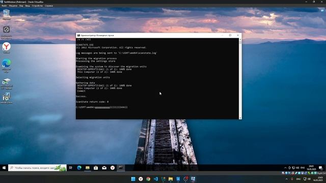This screenshot has height=183, width=326.
Task: Open the VirtualBox Машина menu
Action: tap(13, 6)
